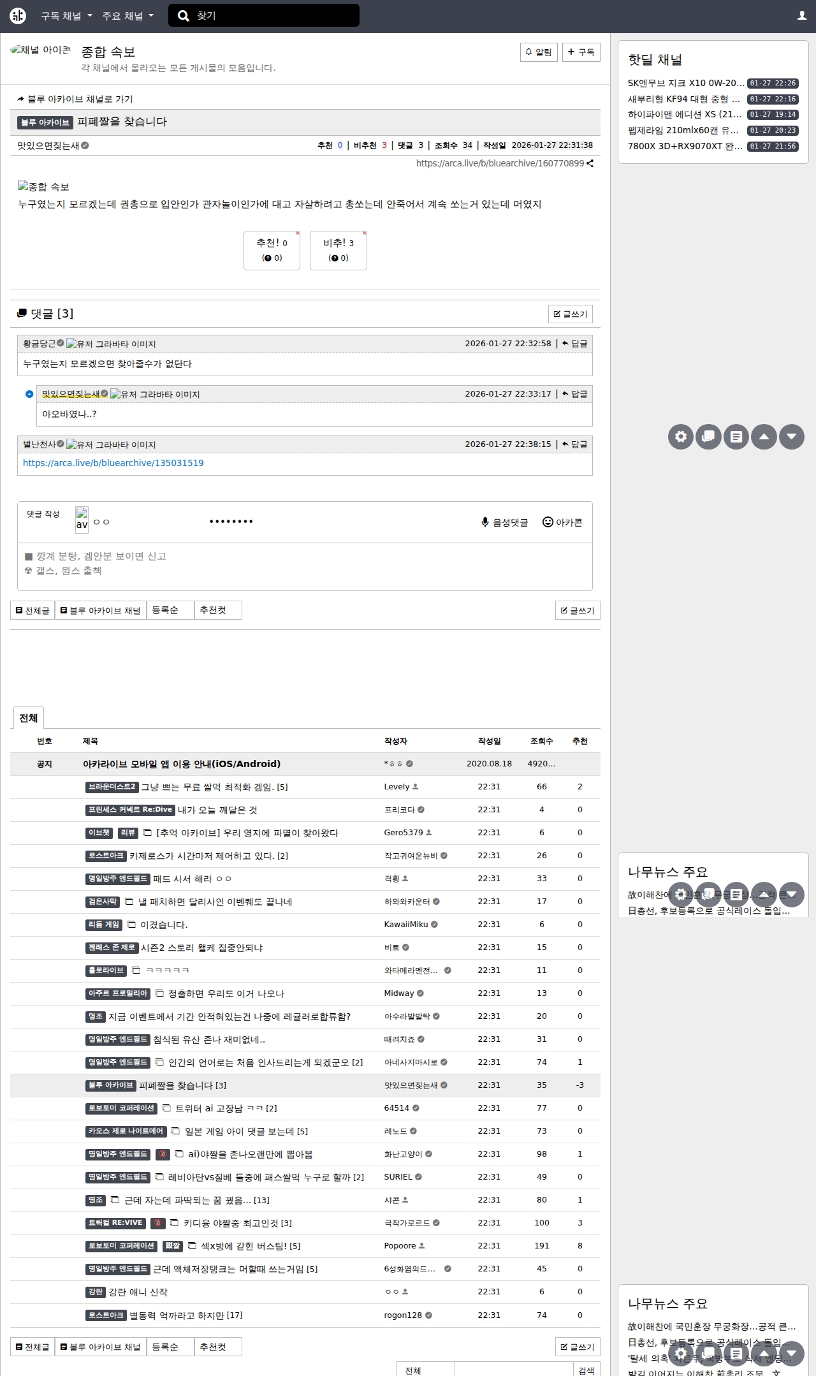Click author name KawaiiMiku
The width and height of the screenshot is (816, 1376).
pos(406,925)
